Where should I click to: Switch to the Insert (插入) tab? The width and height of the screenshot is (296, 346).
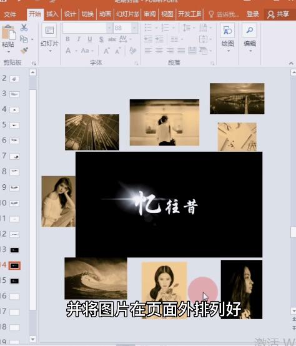pos(52,14)
